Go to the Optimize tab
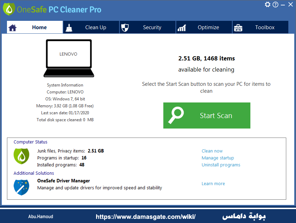 tap(204, 27)
